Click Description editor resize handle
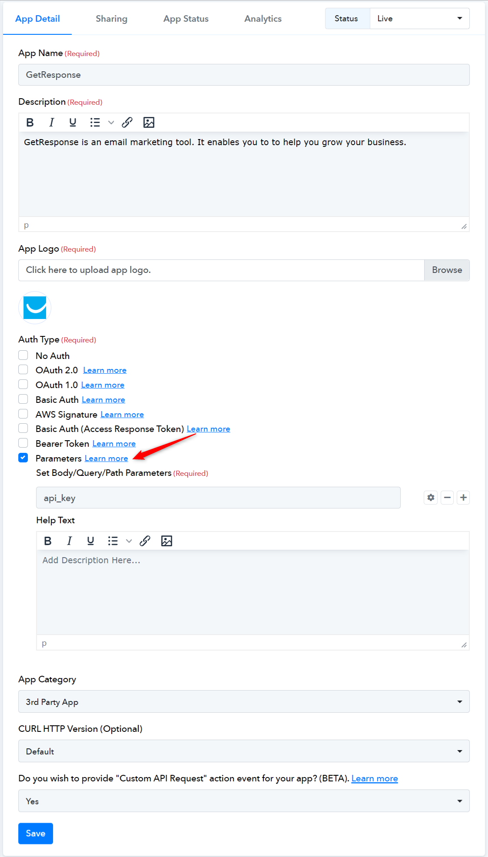 [x=464, y=226]
